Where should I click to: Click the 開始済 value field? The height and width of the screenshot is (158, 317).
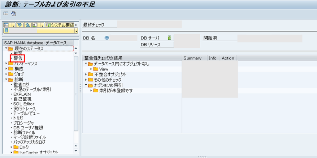270,38
